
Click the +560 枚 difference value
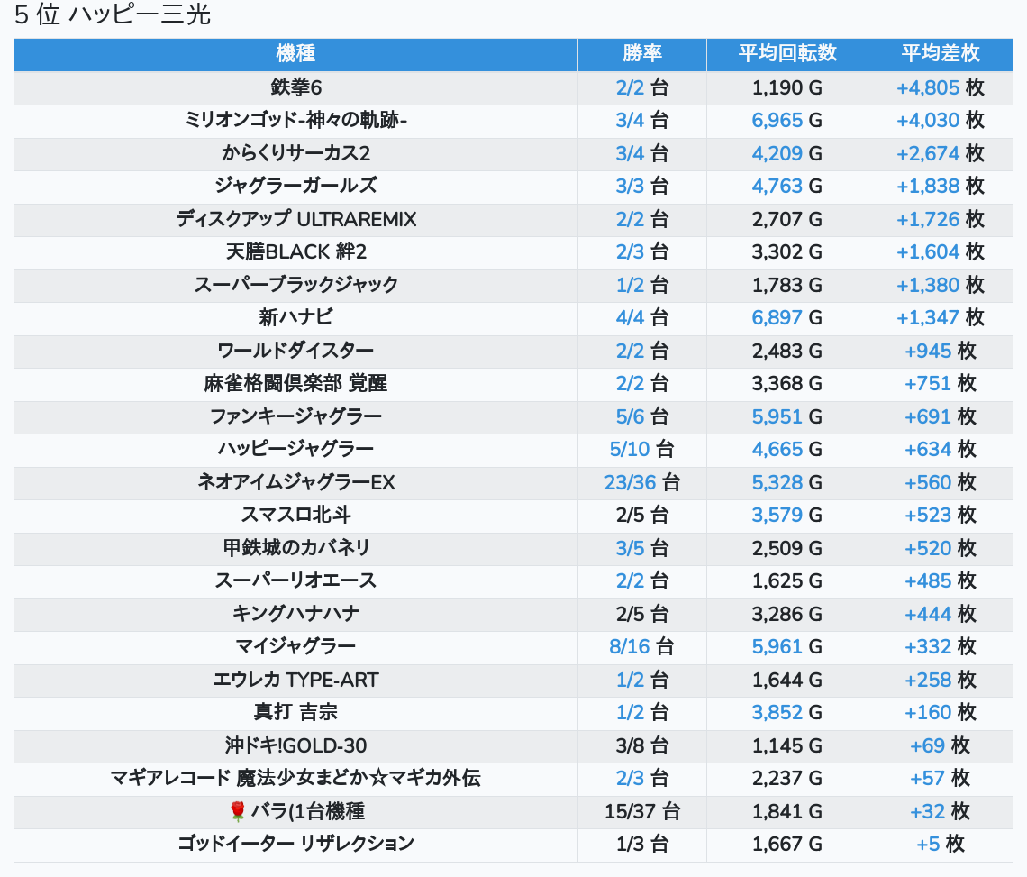click(940, 482)
